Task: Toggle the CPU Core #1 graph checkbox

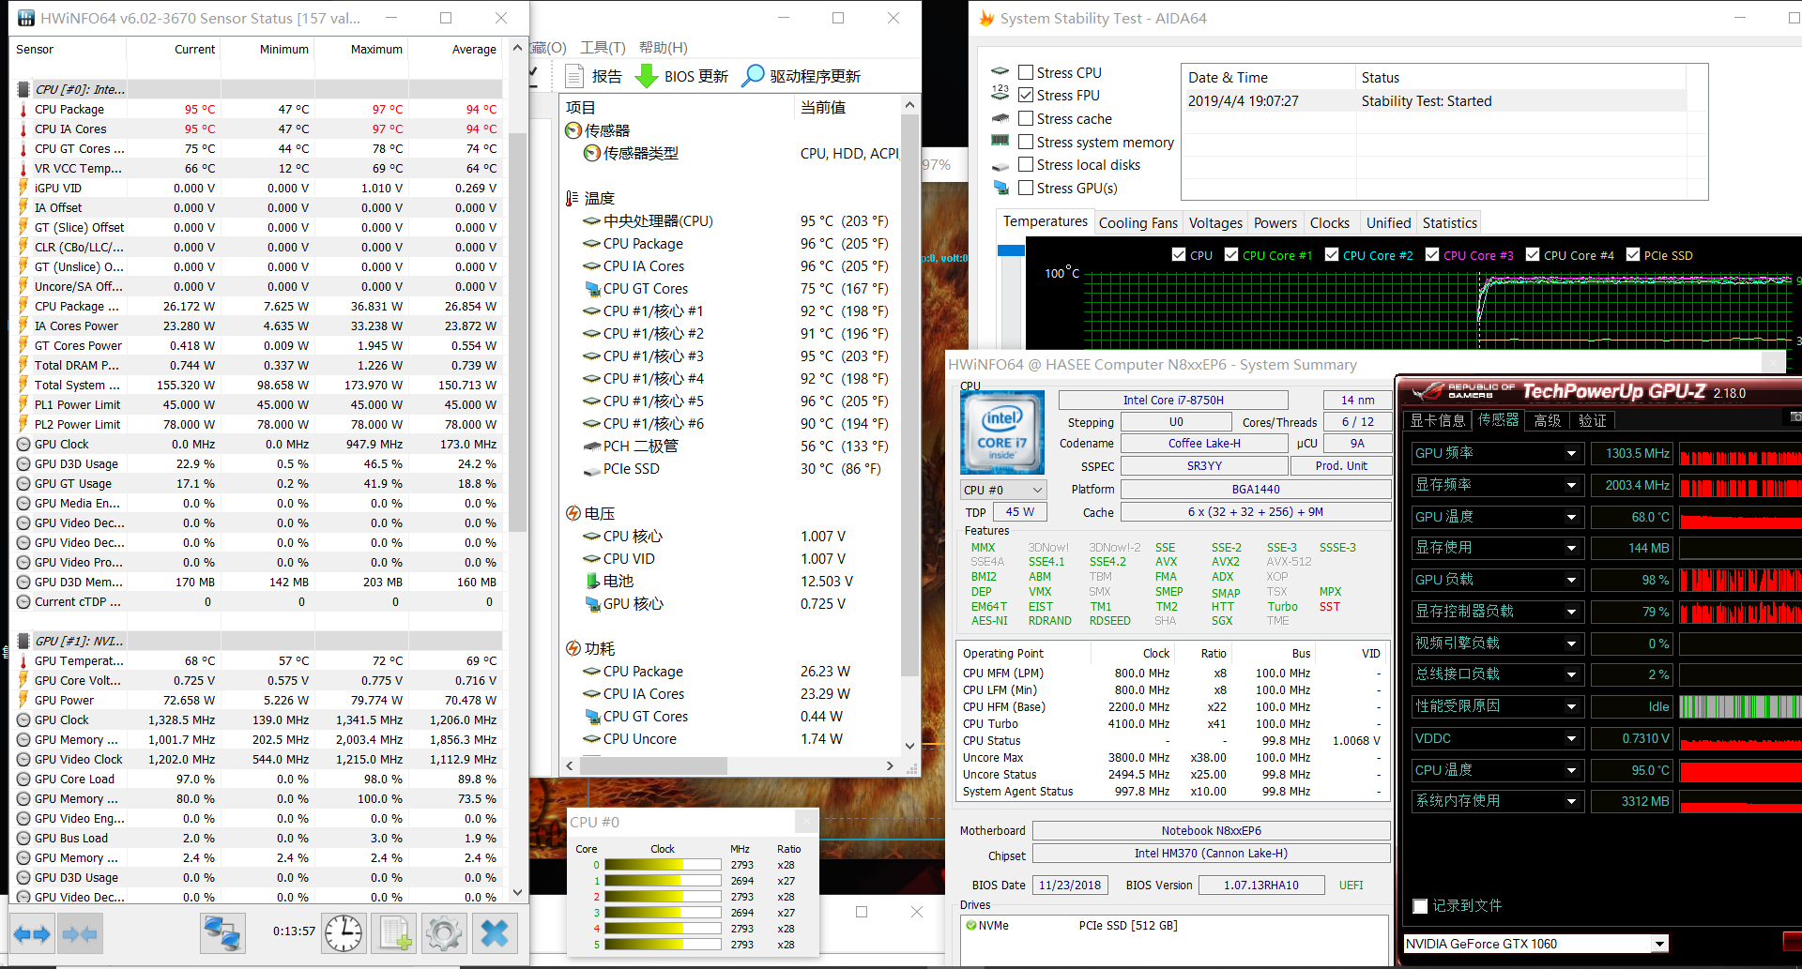Action: (x=1231, y=254)
